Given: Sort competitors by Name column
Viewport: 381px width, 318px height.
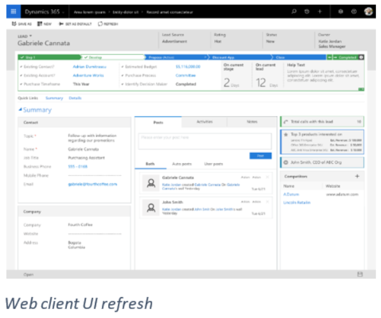Looking at the screenshot, I should pos(289,186).
